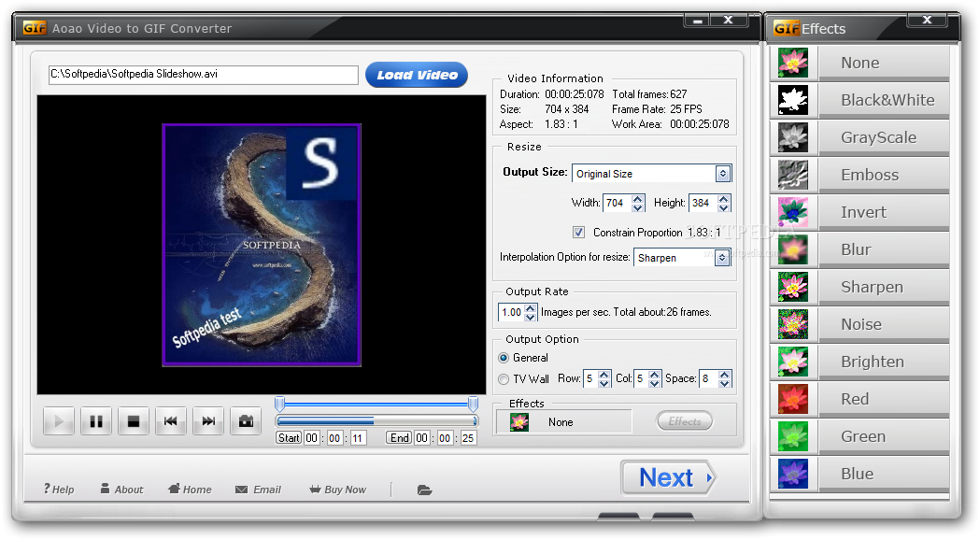Adjust the Row count spinner
Viewport: 980px width, 540px height.
click(604, 378)
